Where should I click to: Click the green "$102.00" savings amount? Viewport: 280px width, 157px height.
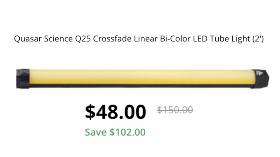pos(128,132)
